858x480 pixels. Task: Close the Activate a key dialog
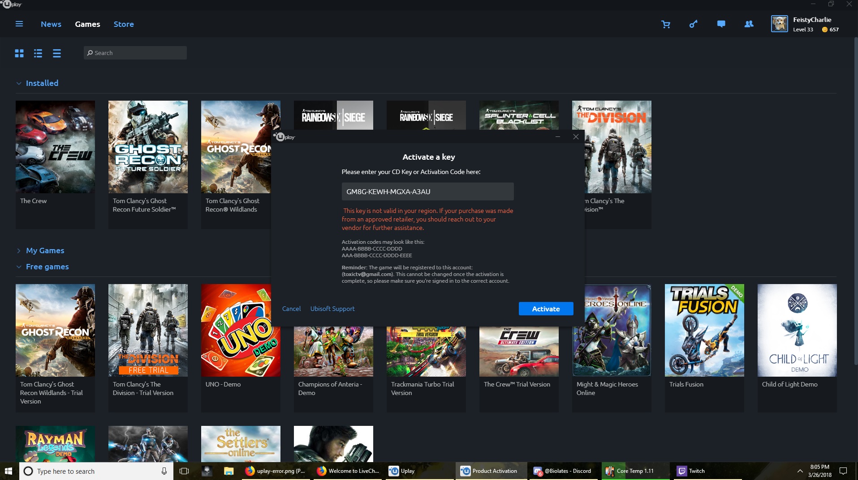(x=576, y=137)
